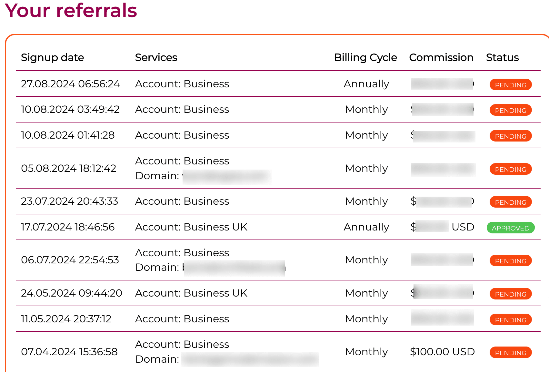The image size is (549, 372).
Task: Click the Commission column header
Action: coord(441,57)
